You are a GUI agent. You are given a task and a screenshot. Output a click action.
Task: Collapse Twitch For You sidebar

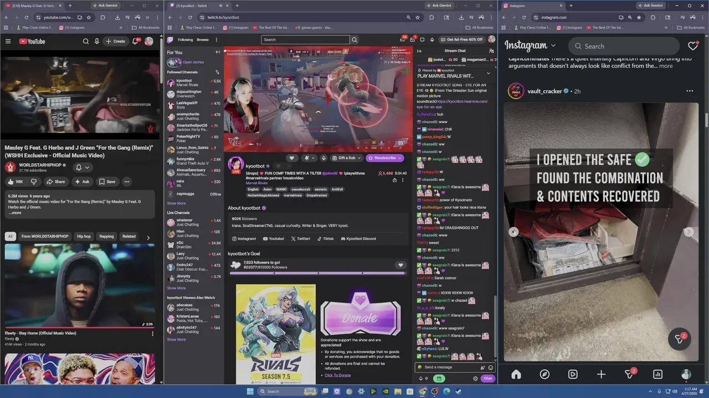(x=218, y=52)
